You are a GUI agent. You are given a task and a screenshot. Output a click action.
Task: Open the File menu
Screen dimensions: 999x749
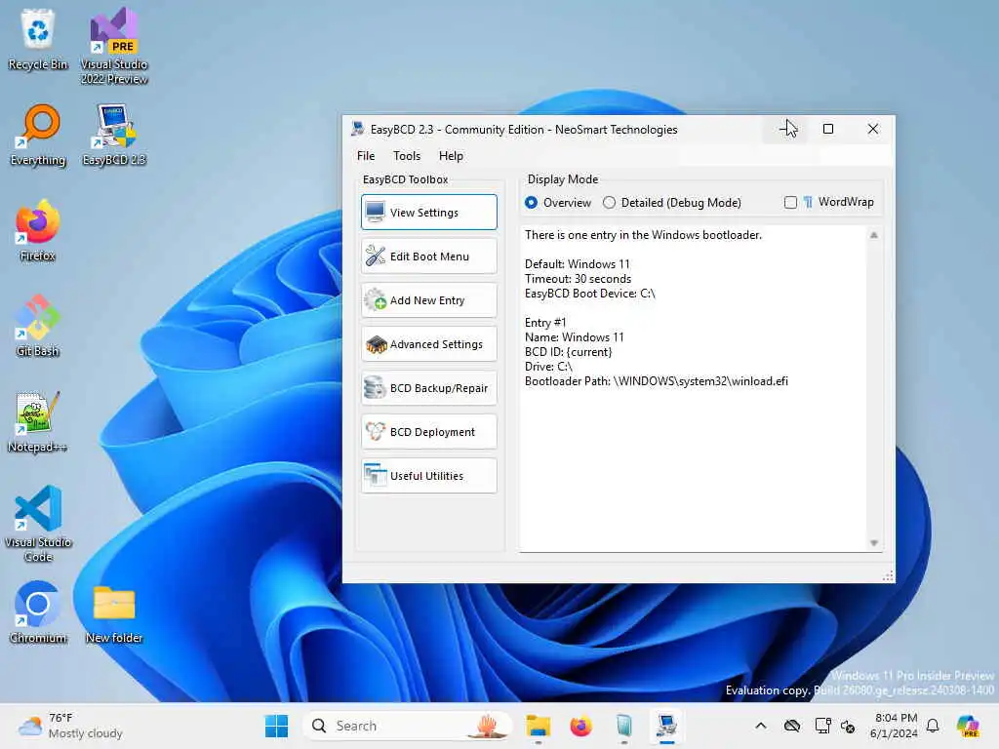point(366,156)
